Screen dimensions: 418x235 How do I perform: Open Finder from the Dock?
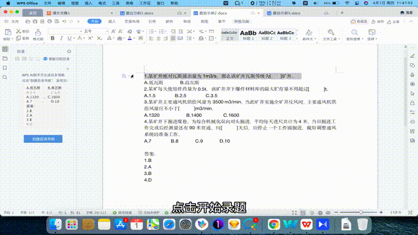pos(56,225)
